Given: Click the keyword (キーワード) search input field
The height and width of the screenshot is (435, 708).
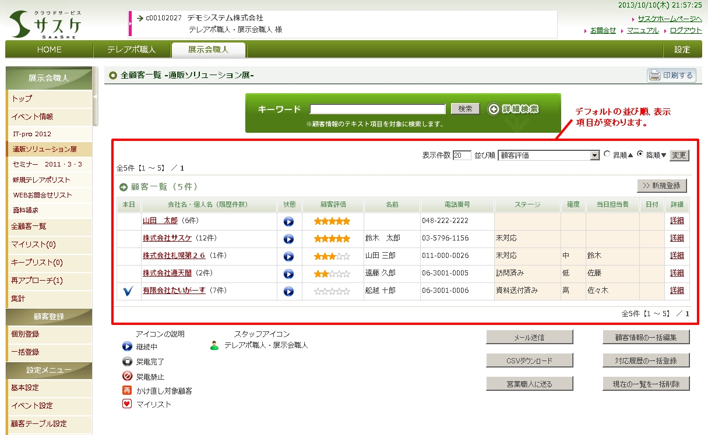Looking at the screenshot, I should pos(378,109).
